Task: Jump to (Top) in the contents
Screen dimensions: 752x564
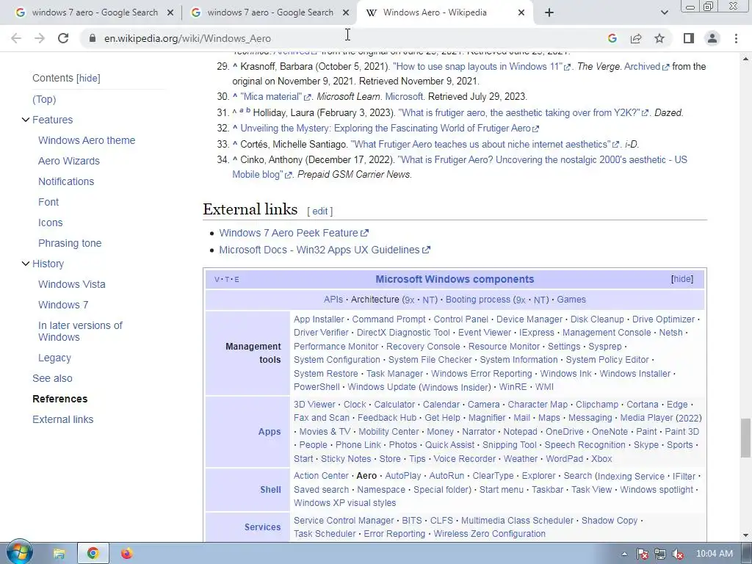Action: [44, 99]
